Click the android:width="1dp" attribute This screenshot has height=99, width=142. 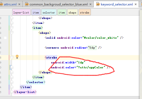(68, 62)
